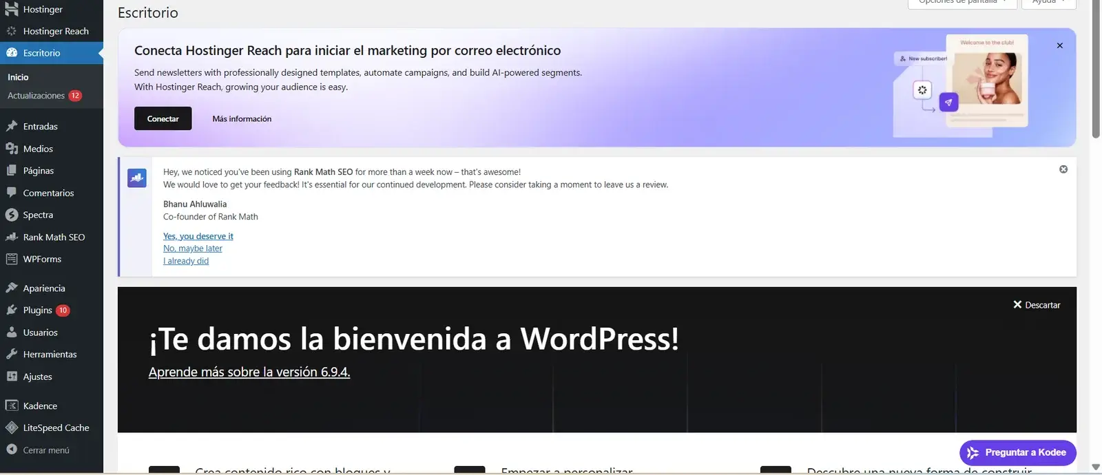This screenshot has height=475, width=1102.
Task: Open the Usuarios menu
Action: (52, 332)
